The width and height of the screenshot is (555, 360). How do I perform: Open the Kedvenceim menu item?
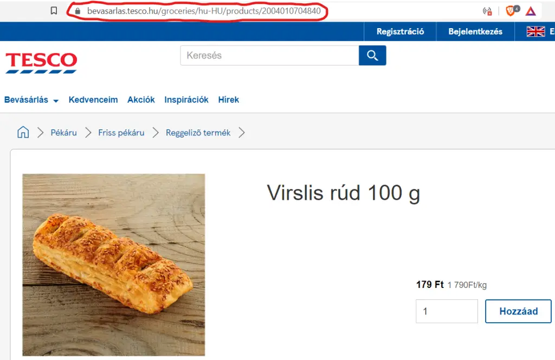pos(93,100)
